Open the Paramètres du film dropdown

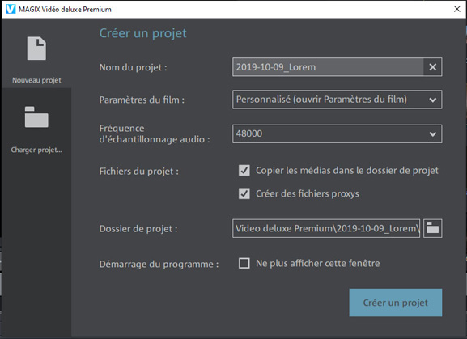pos(338,100)
